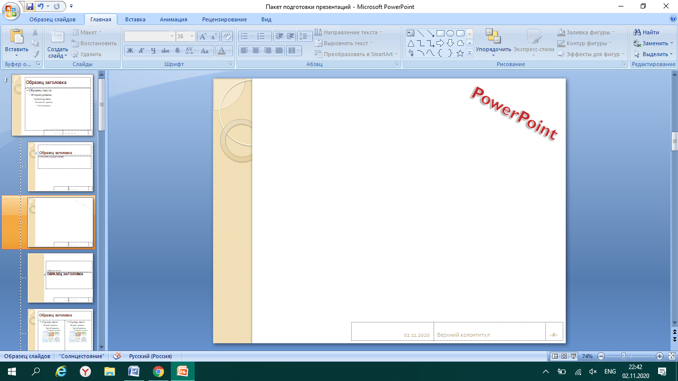The width and height of the screenshot is (678, 381).
Task: Increase list indent level
Action: click(291, 36)
